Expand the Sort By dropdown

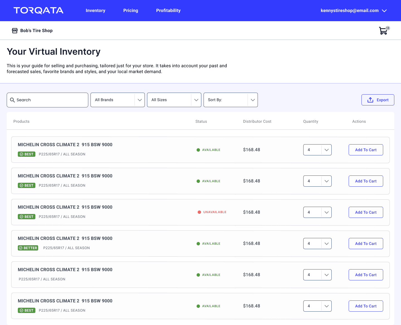pyautogui.click(x=231, y=100)
